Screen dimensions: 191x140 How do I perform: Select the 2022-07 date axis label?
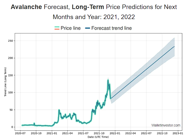tap(146, 133)
